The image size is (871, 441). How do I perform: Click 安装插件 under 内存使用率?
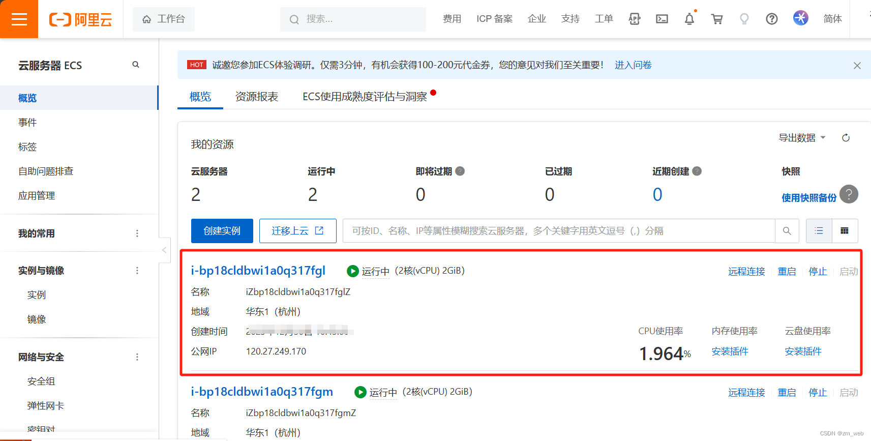tap(730, 351)
